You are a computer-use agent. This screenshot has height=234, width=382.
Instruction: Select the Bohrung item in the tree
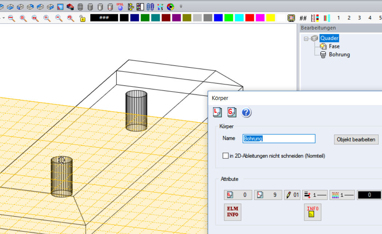(339, 55)
